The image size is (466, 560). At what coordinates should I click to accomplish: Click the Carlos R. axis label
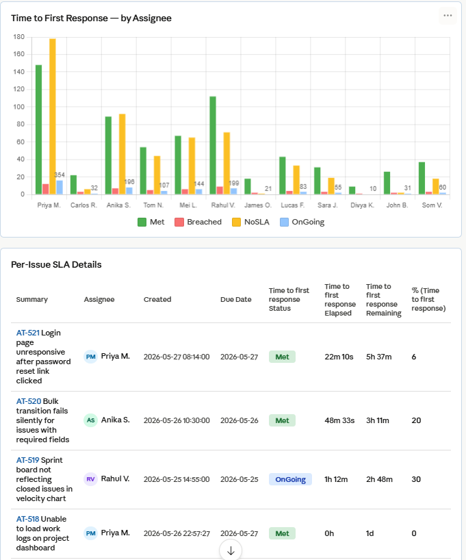click(x=84, y=205)
